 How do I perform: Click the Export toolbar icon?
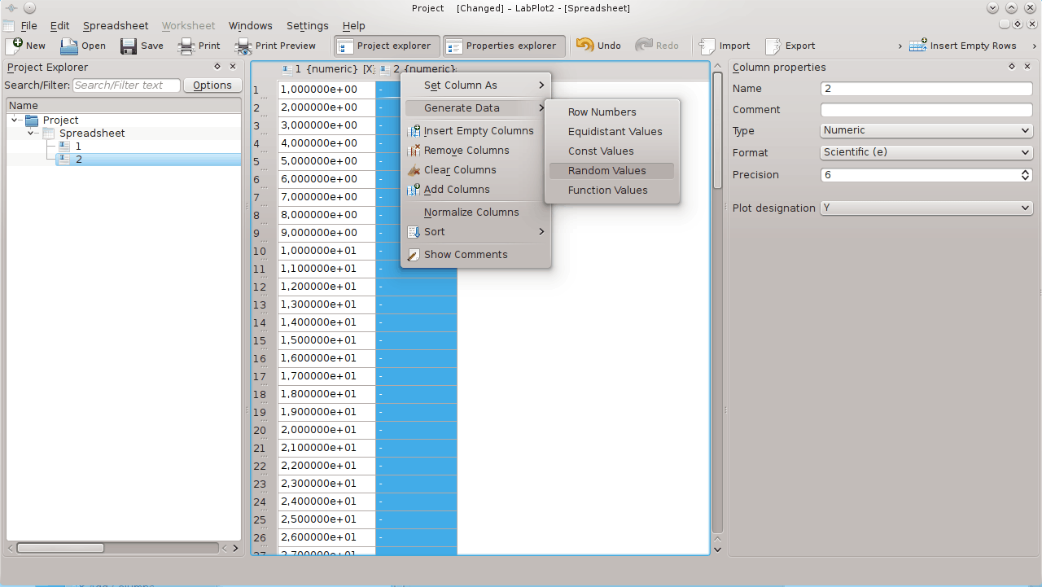pos(773,46)
